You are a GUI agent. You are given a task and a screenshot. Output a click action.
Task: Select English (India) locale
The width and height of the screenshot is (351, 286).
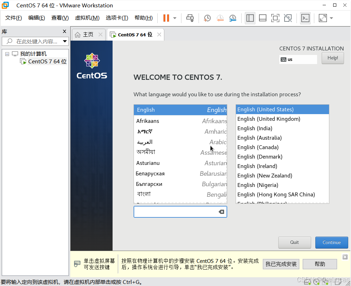point(255,128)
